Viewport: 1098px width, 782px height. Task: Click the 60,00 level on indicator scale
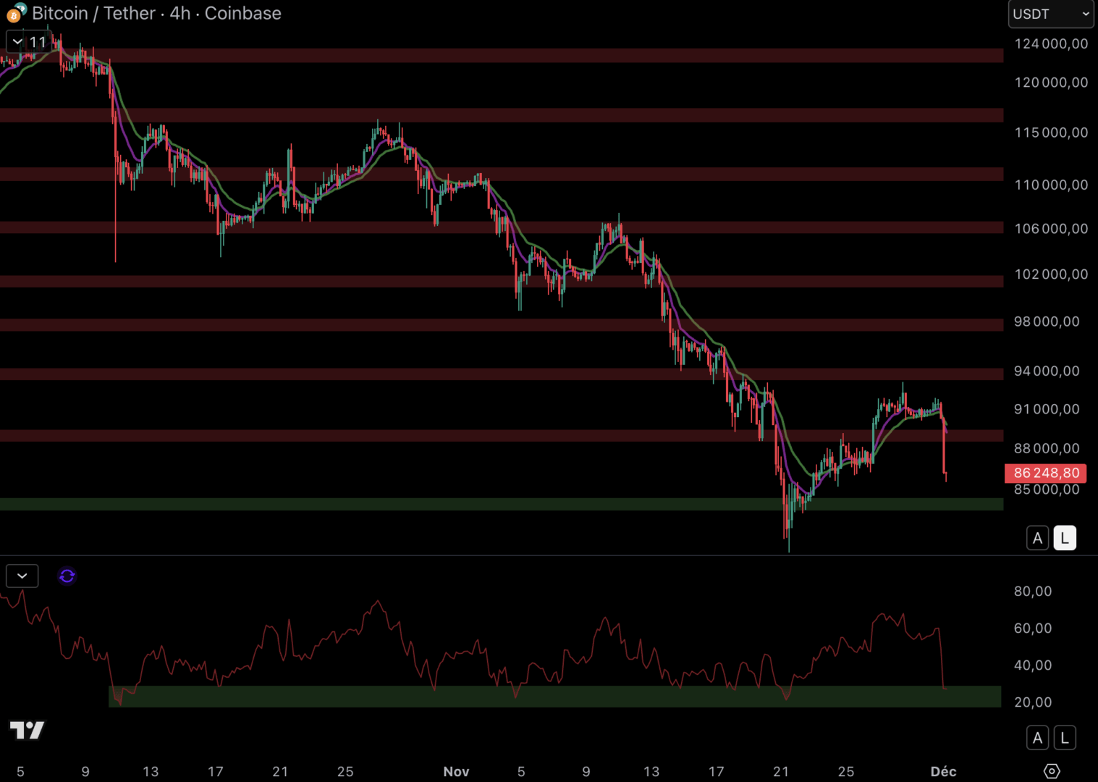(x=1032, y=628)
